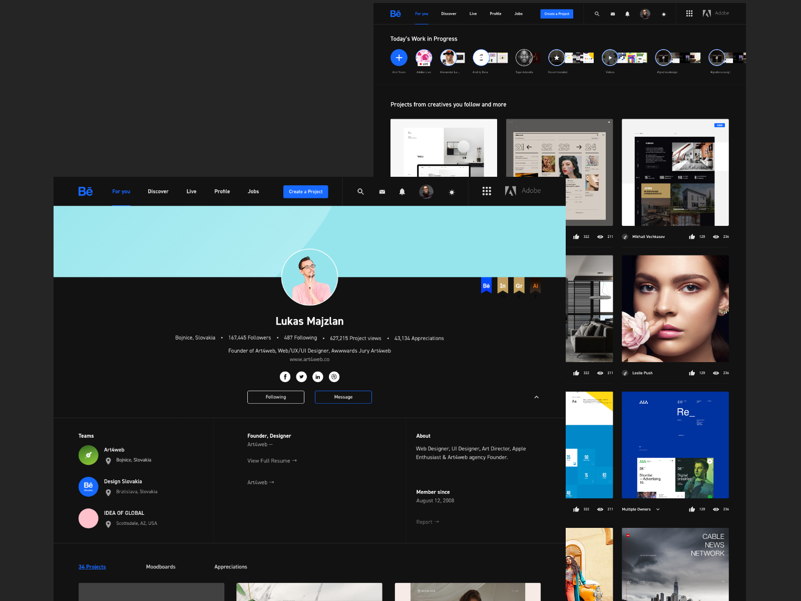Check notifications with the bell icon
This screenshot has width=801, height=601.
403,191
